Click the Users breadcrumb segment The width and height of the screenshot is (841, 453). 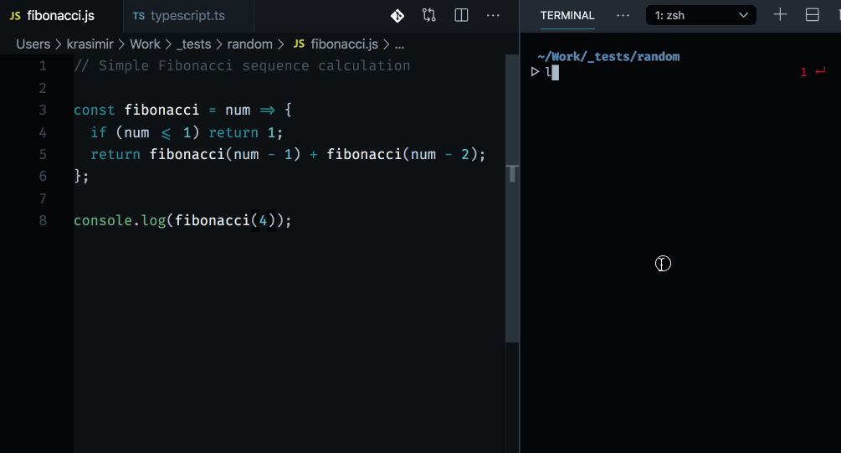(x=33, y=44)
